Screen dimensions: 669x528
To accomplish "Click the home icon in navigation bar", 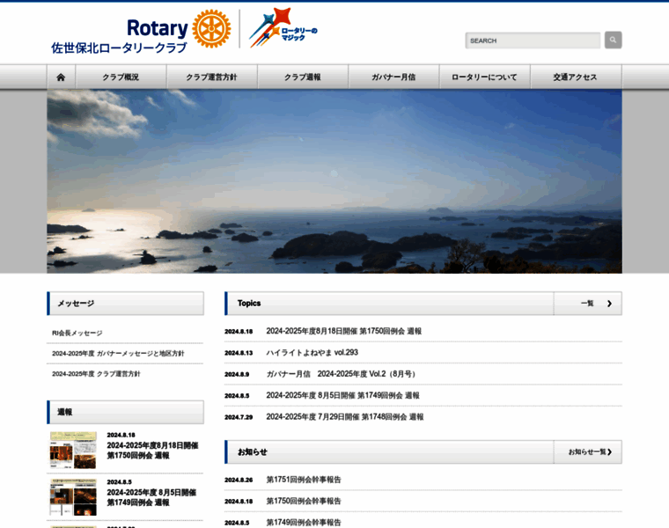I will [61, 77].
